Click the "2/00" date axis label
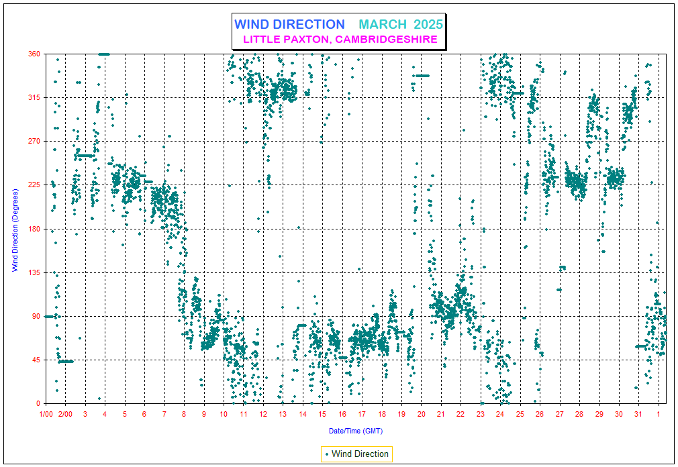 point(65,414)
